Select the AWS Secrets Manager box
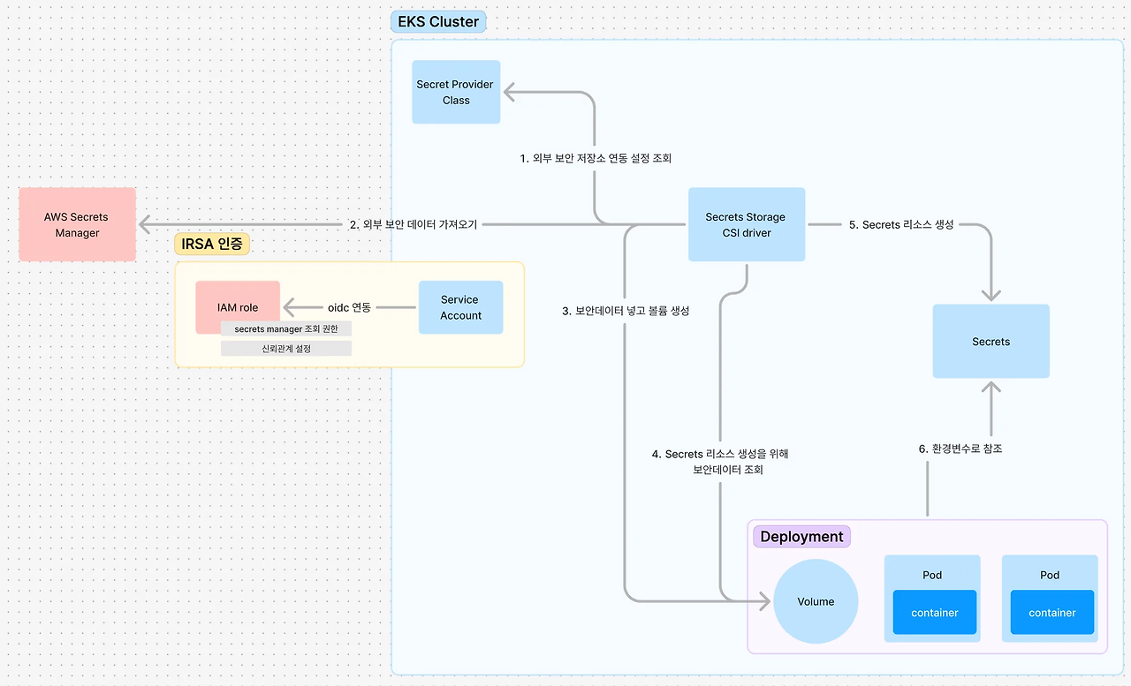 (x=76, y=224)
